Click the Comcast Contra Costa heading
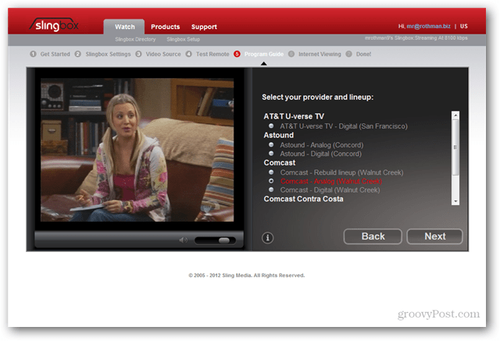Image resolution: width=500 pixels, height=341 pixels. pyautogui.click(x=303, y=199)
